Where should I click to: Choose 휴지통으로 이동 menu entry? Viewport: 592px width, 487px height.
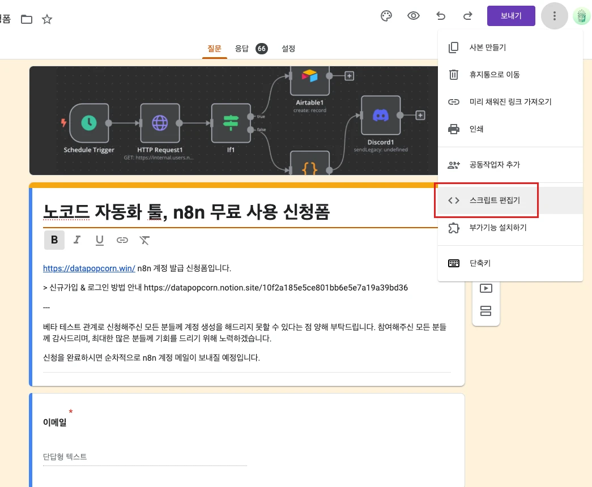[510, 74]
